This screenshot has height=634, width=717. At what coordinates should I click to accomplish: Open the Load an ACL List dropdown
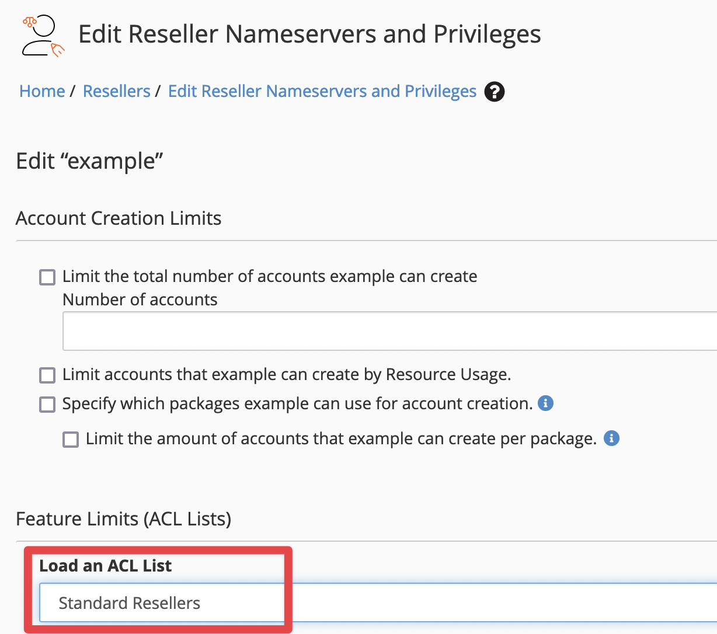(x=378, y=602)
